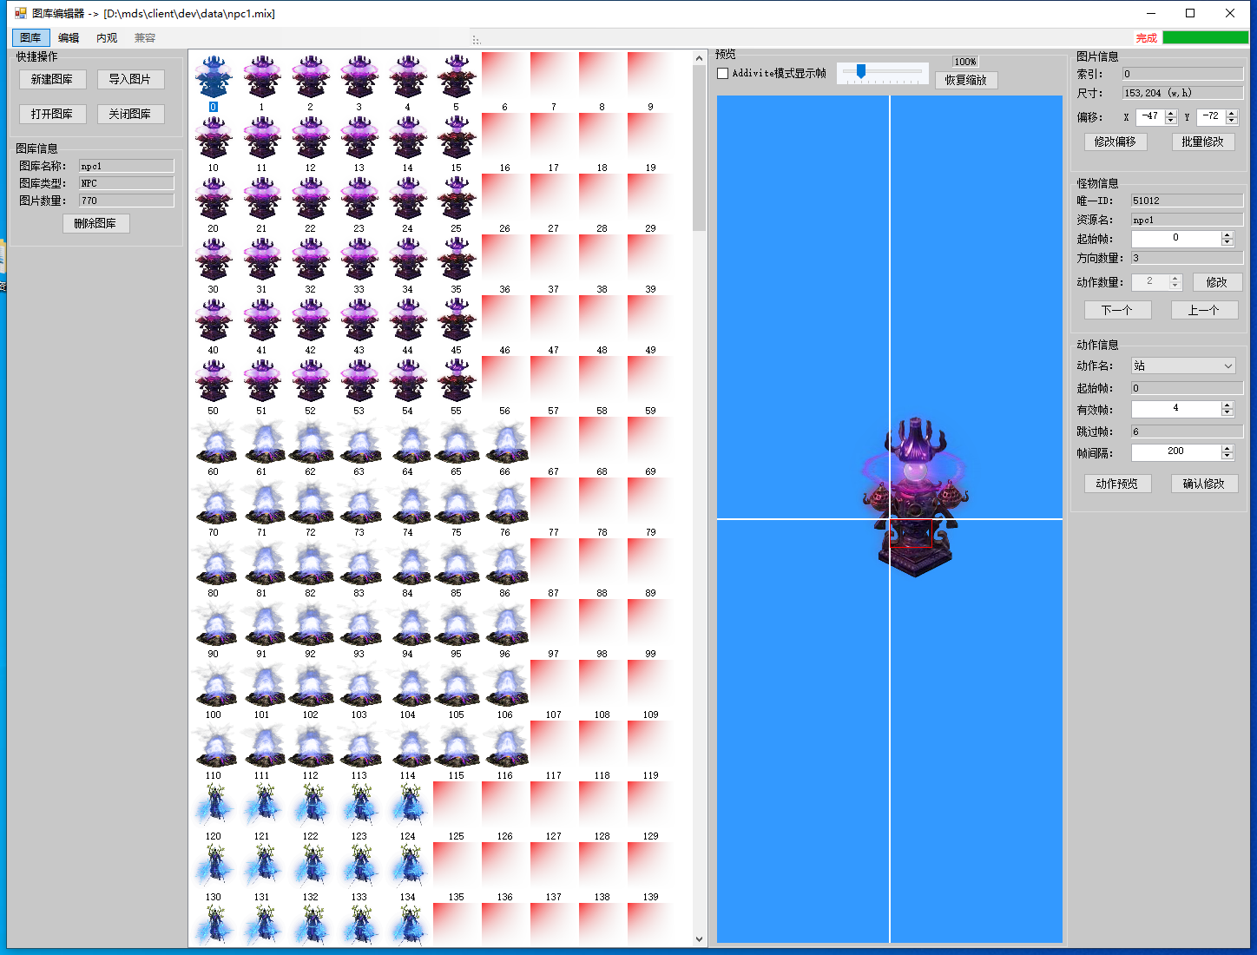Select the blue mage sprite thumbnail 120

click(x=214, y=806)
